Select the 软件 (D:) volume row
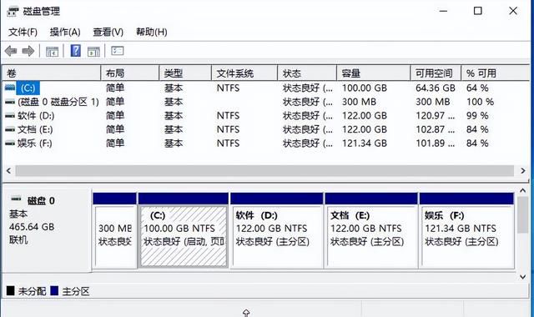 [266, 116]
